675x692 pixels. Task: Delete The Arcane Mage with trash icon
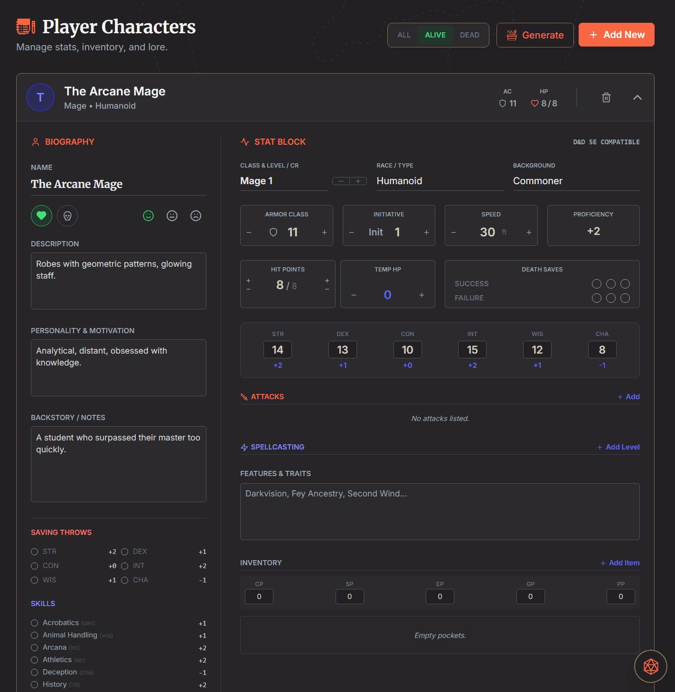tap(606, 97)
